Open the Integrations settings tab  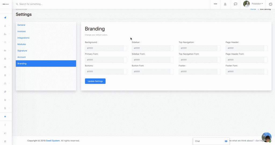(x=46, y=38)
